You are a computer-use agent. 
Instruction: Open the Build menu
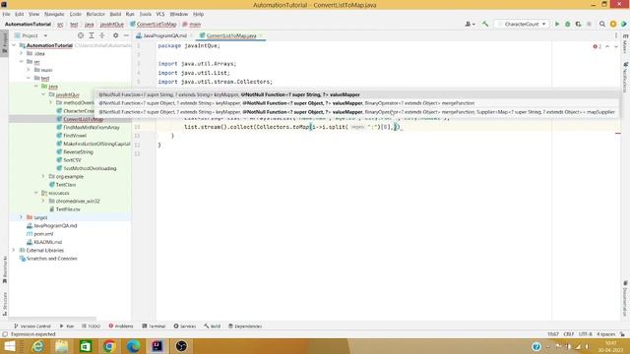(115, 14)
